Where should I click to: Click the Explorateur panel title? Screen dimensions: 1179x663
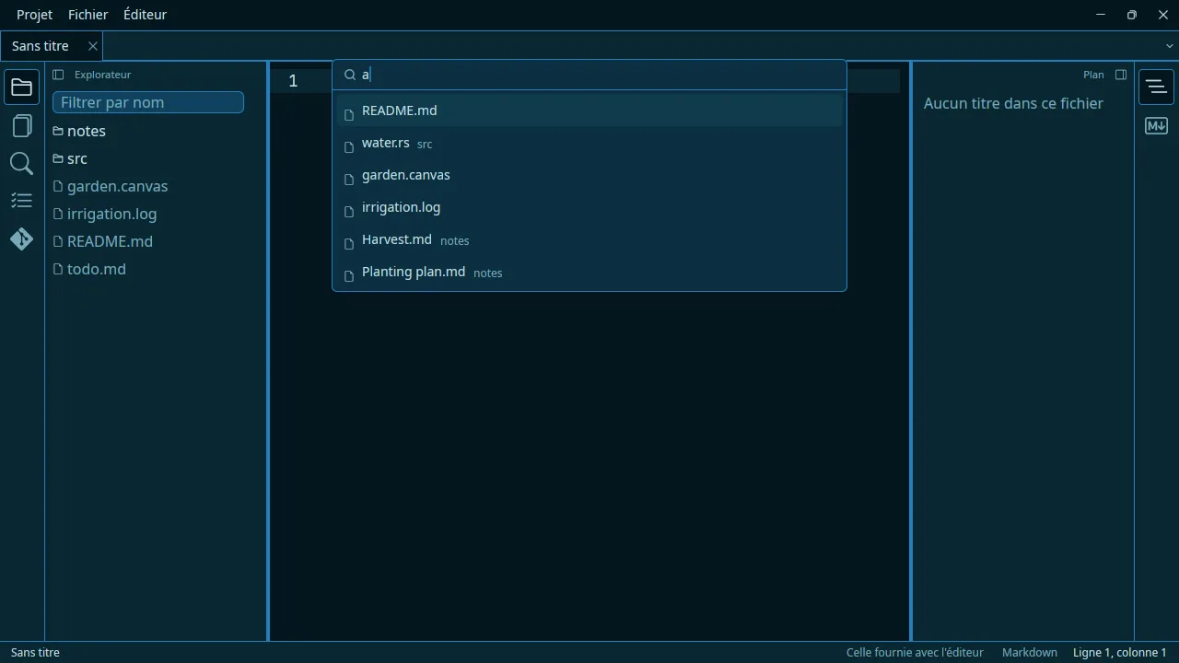coord(103,75)
